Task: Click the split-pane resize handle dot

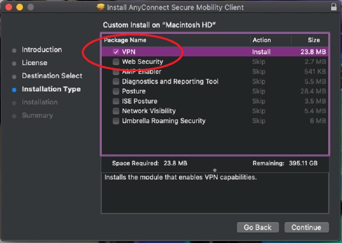Action: point(215,170)
